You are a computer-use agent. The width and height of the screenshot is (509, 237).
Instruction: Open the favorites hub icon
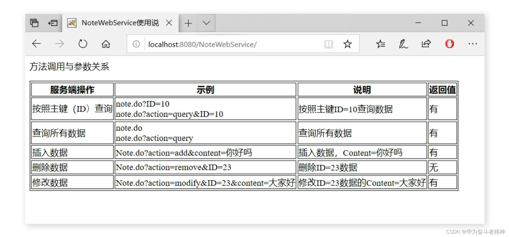[380, 44]
